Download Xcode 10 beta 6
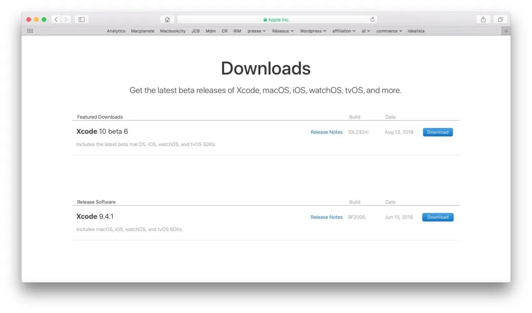This screenshot has height=313, width=532. coord(437,132)
